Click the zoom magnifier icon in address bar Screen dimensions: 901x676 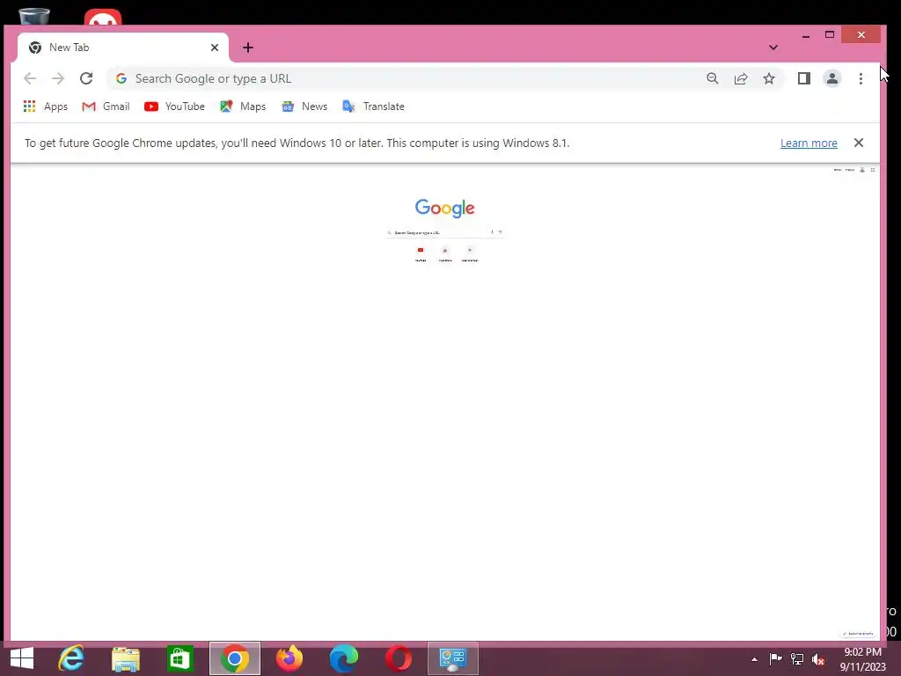tap(713, 78)
